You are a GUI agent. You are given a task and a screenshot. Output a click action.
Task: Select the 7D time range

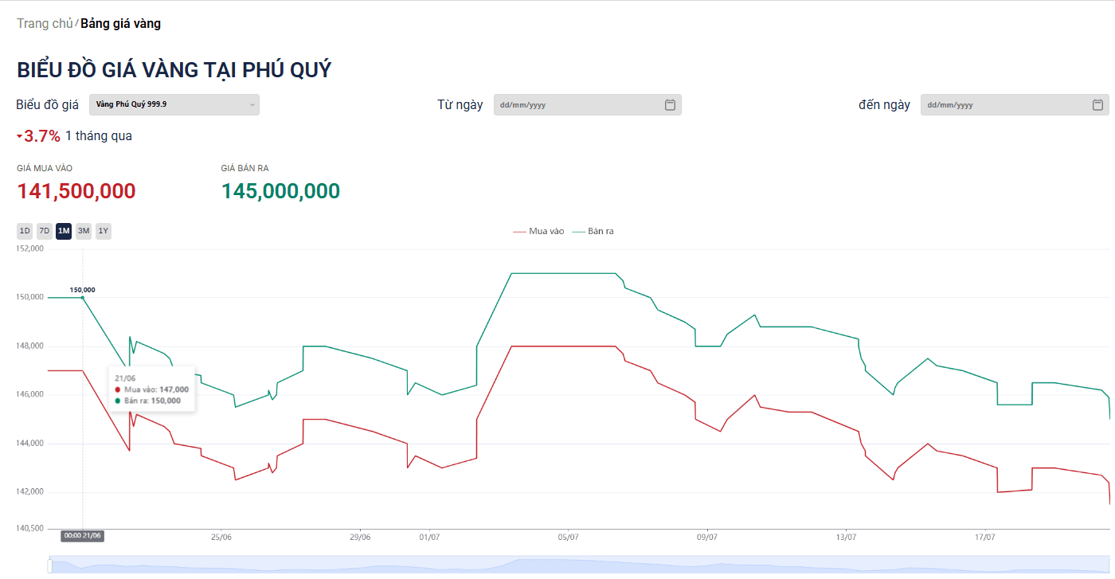point(45,231)
